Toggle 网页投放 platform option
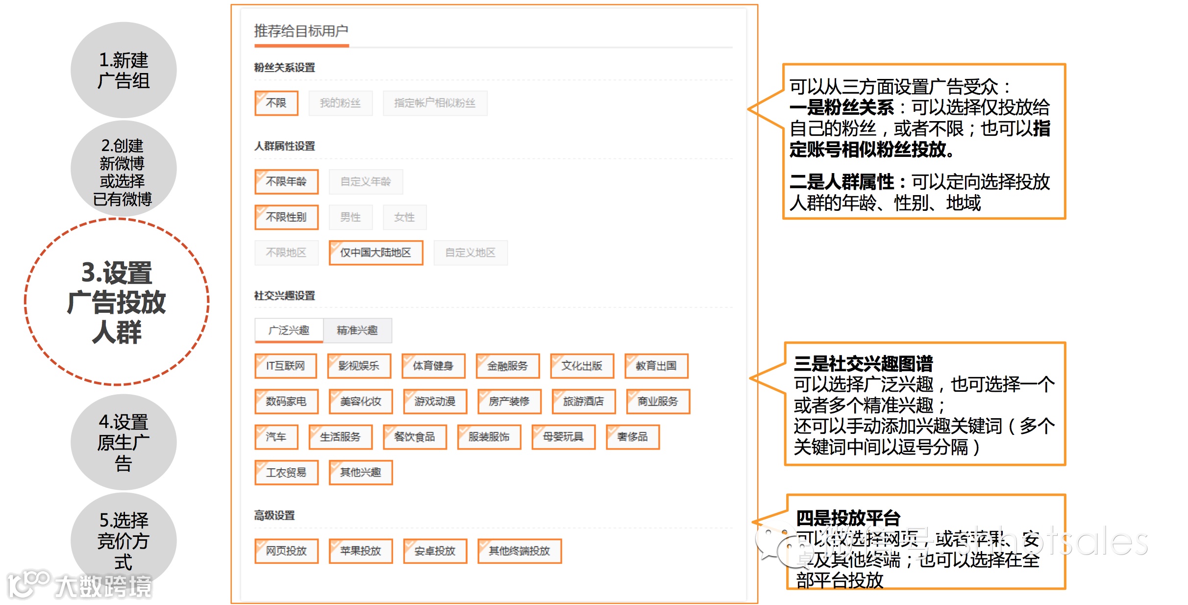Image resolution: width=1188 pixels, height=605 pixels. tap(286, 551)
